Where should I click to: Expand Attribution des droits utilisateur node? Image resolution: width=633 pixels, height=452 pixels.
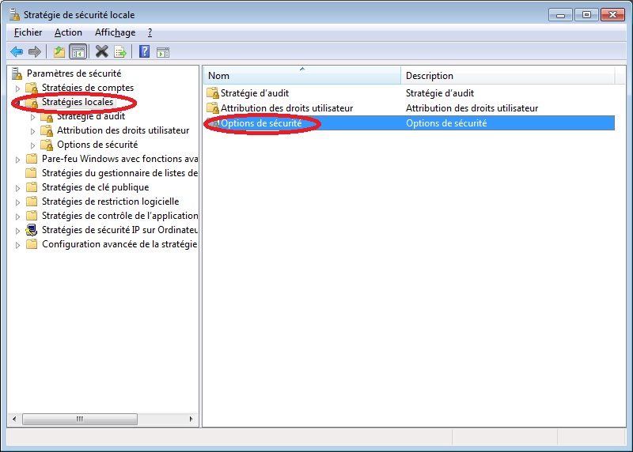point(32,131)
